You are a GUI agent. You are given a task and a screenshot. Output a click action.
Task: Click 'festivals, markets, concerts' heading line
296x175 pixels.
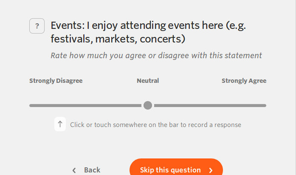pos(118,40)
